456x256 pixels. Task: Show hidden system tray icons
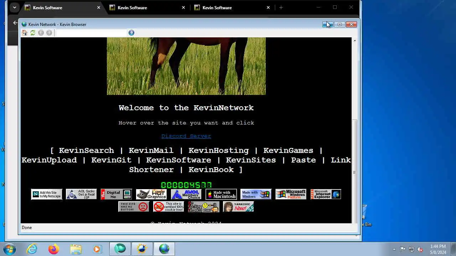[394, 249]
